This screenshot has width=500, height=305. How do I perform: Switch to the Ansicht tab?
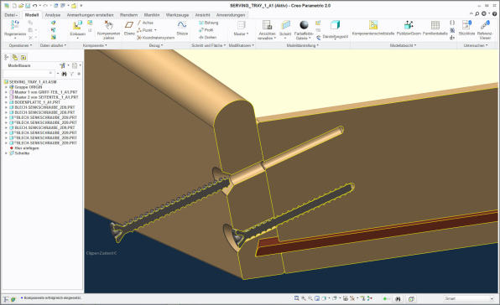click(x=202, y=15)
